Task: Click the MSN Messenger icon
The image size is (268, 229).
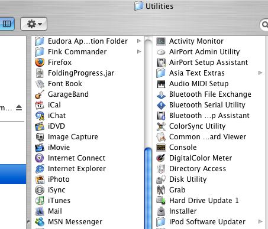Action: pos(40,222)
